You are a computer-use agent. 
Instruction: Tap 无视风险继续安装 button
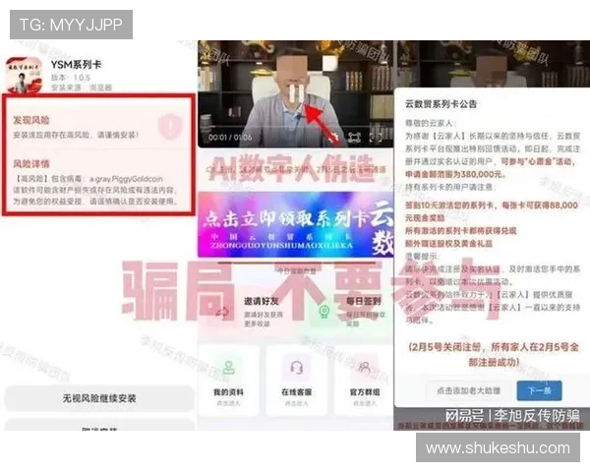point(99,398)
